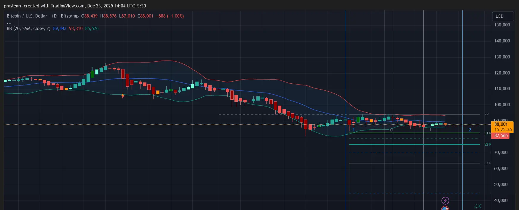Click the US flag economic event icon
Image resolution: width=519 pixels, height=210 pixels.
coord(445,208)
